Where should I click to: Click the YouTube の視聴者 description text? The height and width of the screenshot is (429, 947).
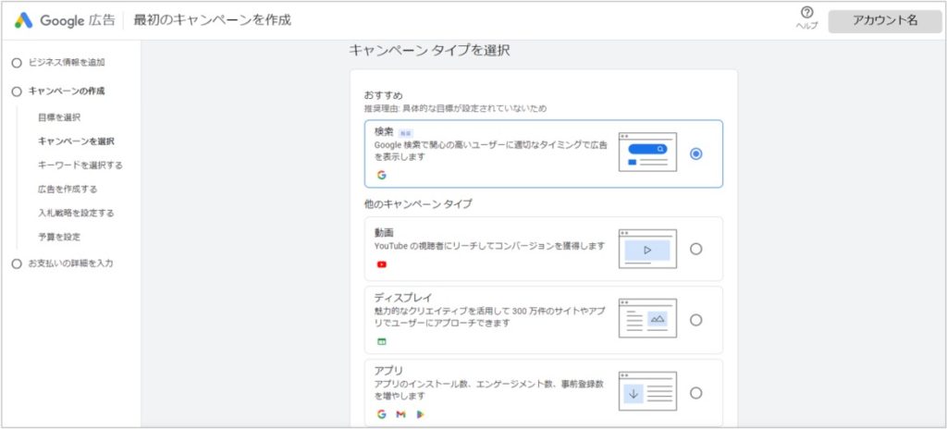point(489,246)
